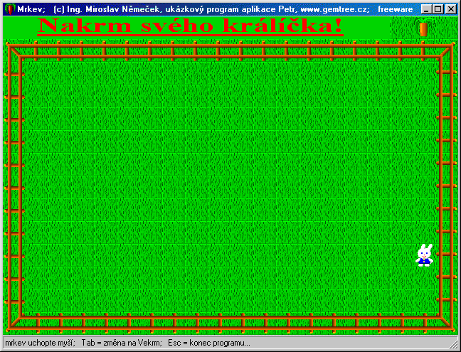461x352 pixels.
Task: Click 'Tab = změna na Vekrm' status text
Action: 122,343
